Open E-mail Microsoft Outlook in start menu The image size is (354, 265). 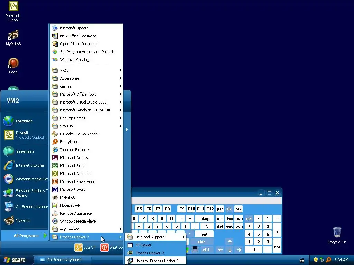[x=25, y=135]
